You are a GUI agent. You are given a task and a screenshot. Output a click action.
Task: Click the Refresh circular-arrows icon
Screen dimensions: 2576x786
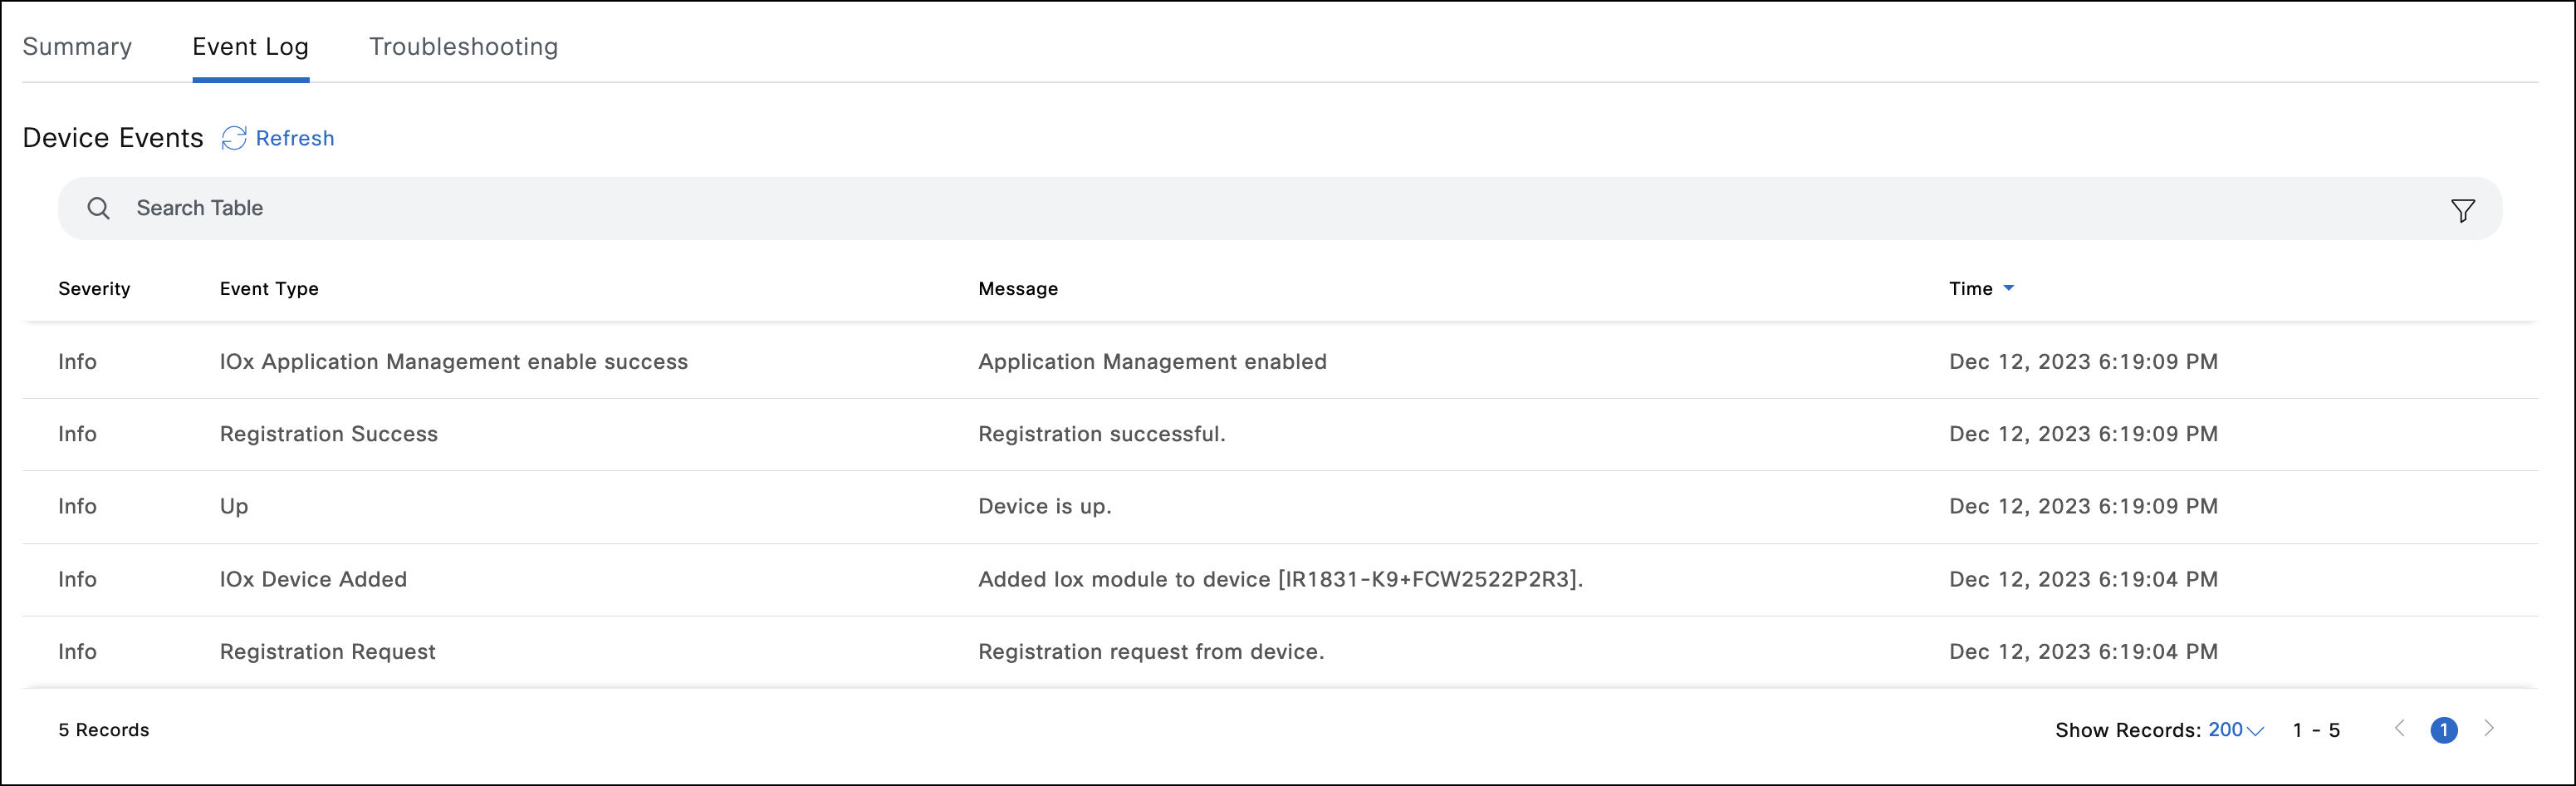click(234, 138)
